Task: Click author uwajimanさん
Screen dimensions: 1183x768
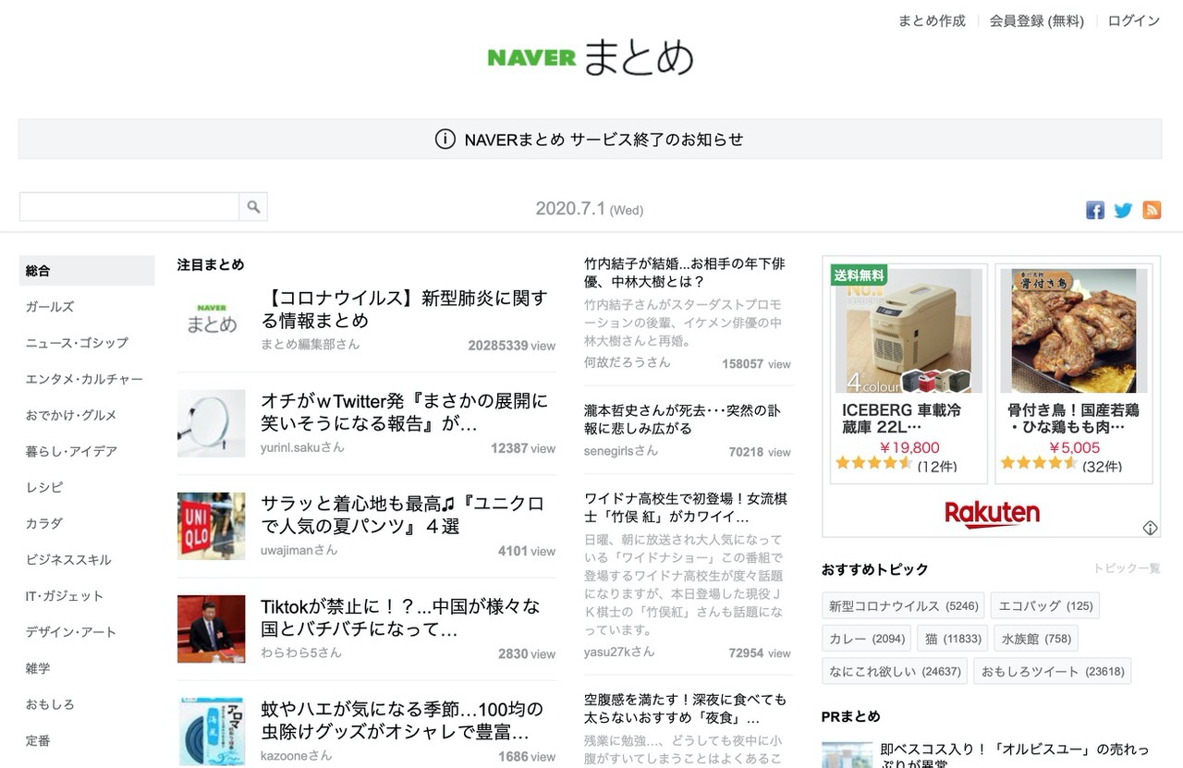Action: click(x=299, y=550)
